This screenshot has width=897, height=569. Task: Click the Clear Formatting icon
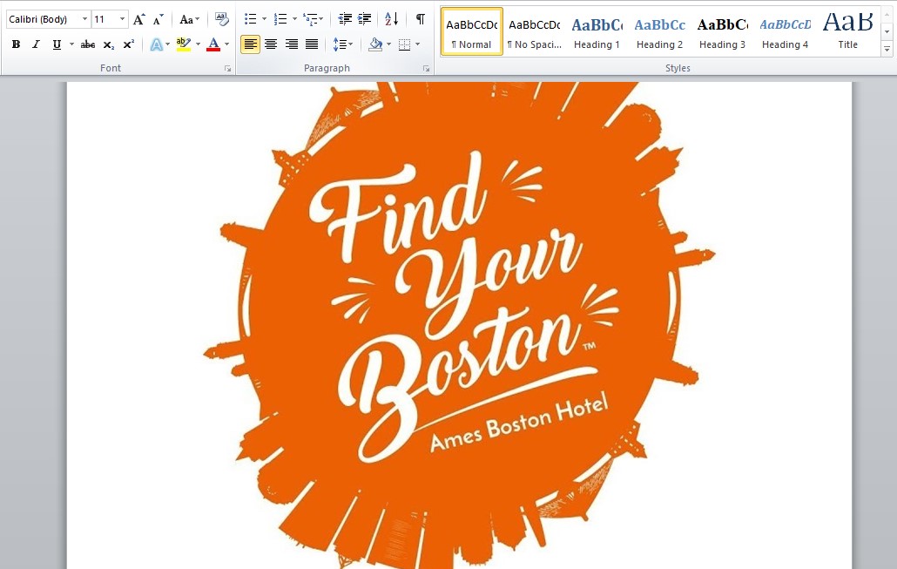tap(221, 19)
